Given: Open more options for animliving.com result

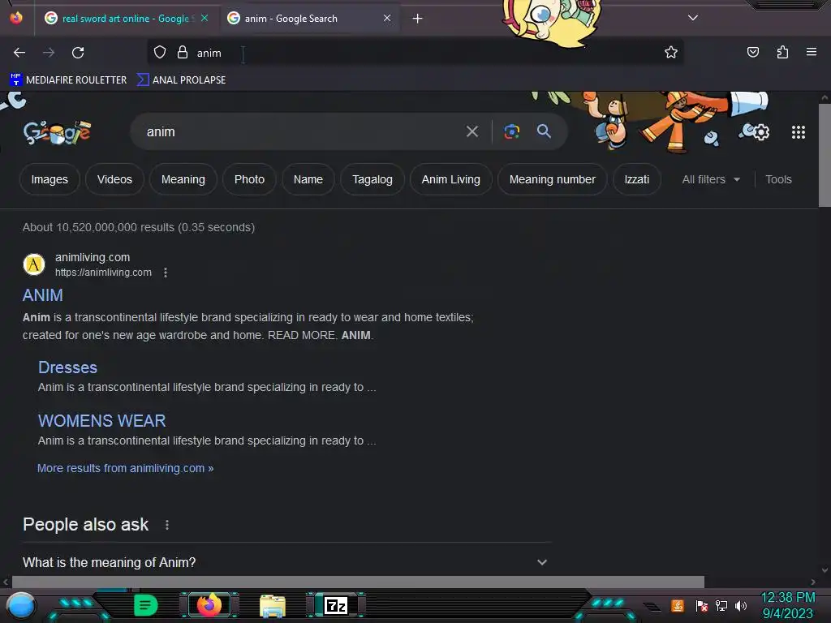Looking at the screenshot, I should pos(166,273).
